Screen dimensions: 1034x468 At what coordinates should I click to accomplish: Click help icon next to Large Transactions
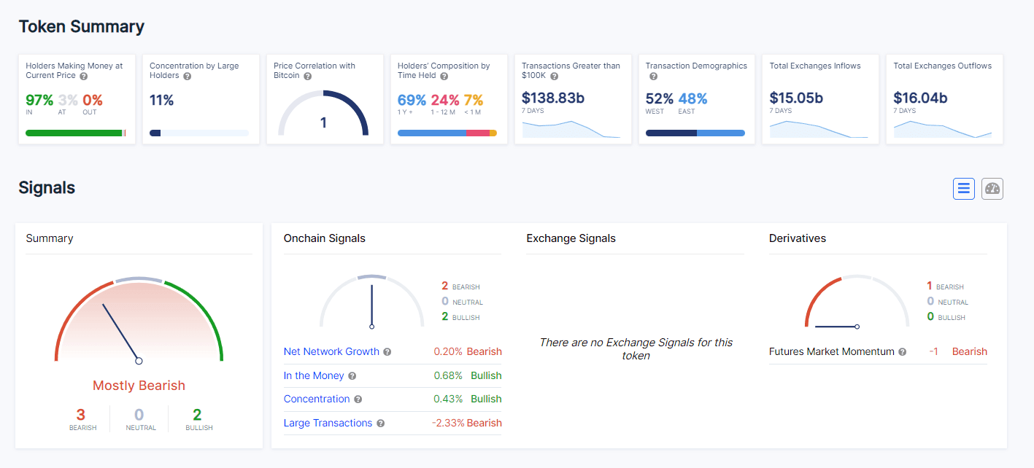pos(381,424)
